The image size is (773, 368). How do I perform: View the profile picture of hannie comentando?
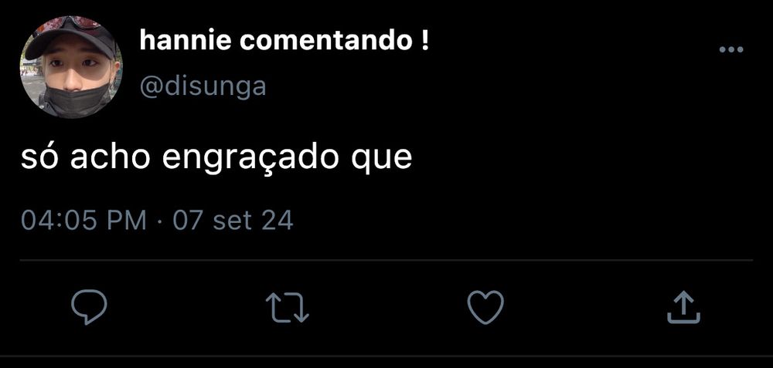[71, 67]
